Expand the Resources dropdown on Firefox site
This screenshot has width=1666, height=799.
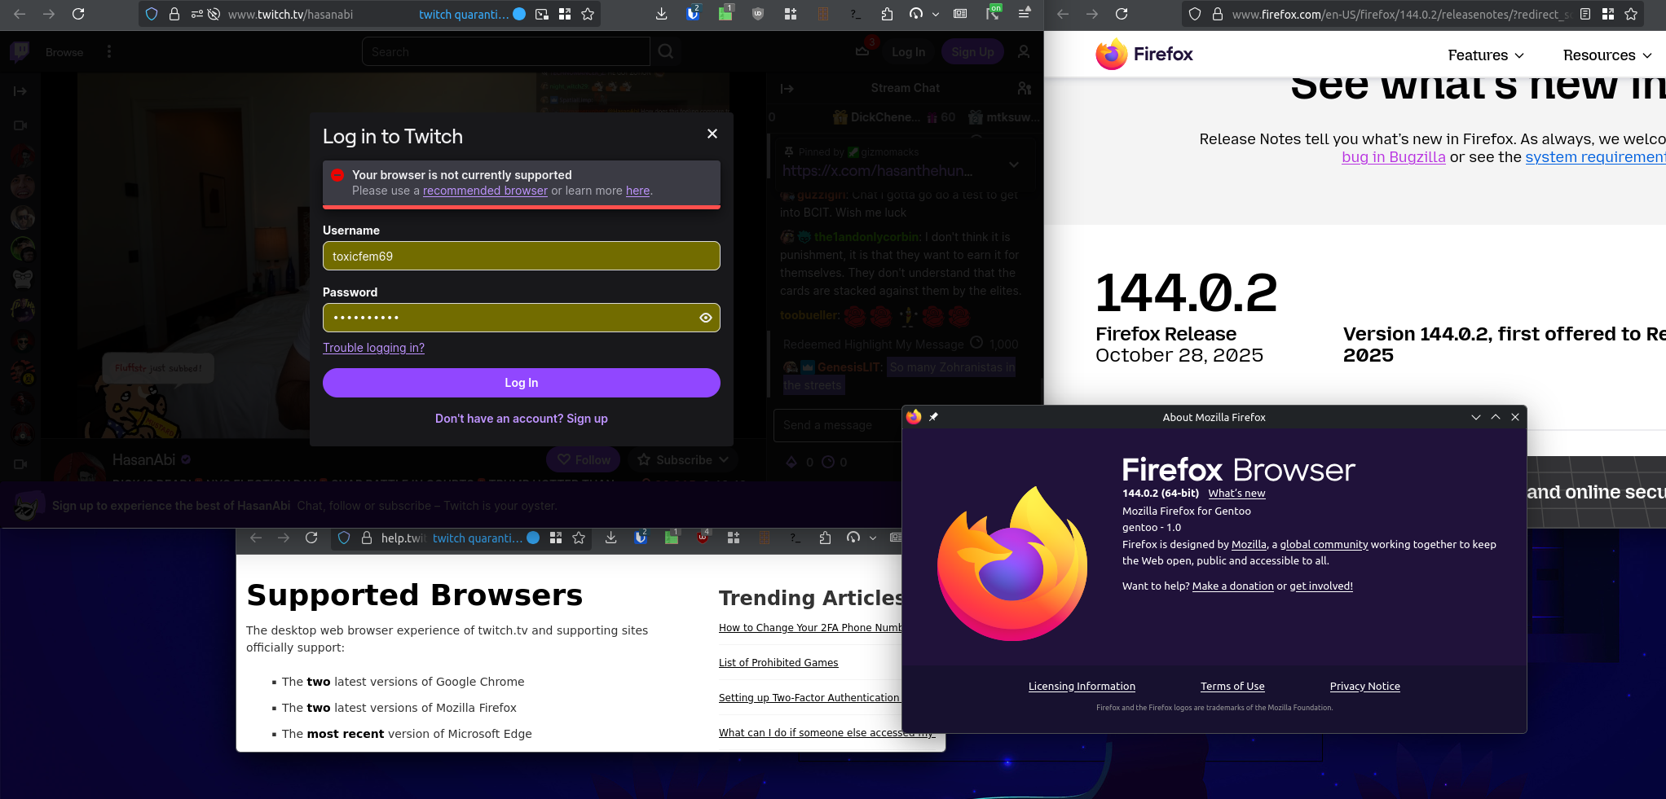pos(1606,55)
